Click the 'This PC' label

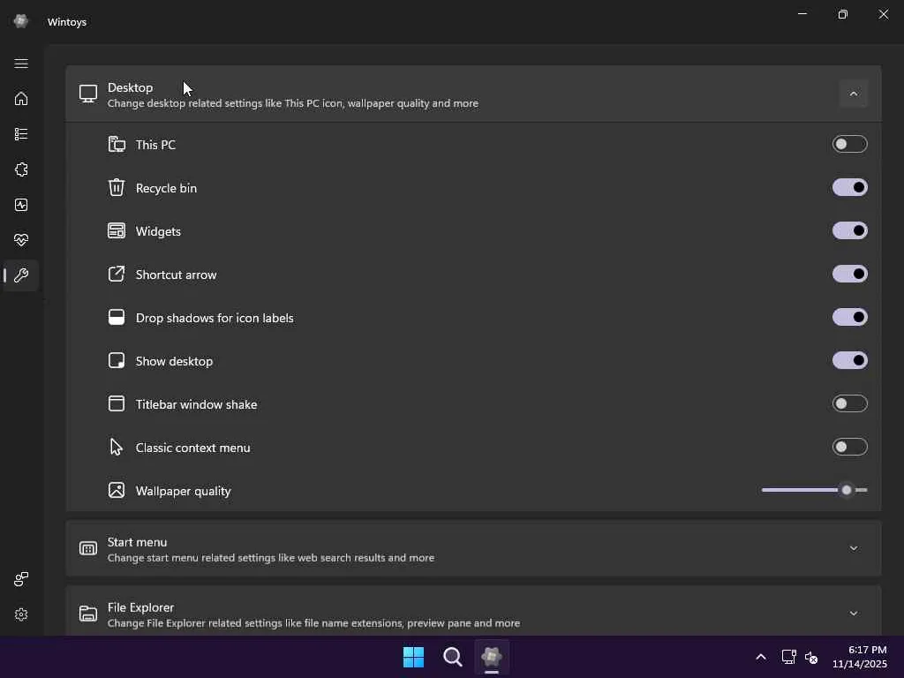click(155, 145)
